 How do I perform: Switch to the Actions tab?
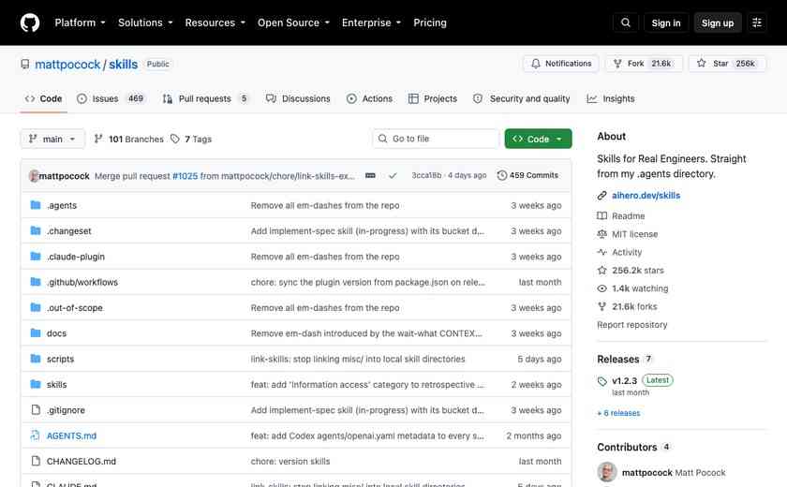tap(369, 98)
